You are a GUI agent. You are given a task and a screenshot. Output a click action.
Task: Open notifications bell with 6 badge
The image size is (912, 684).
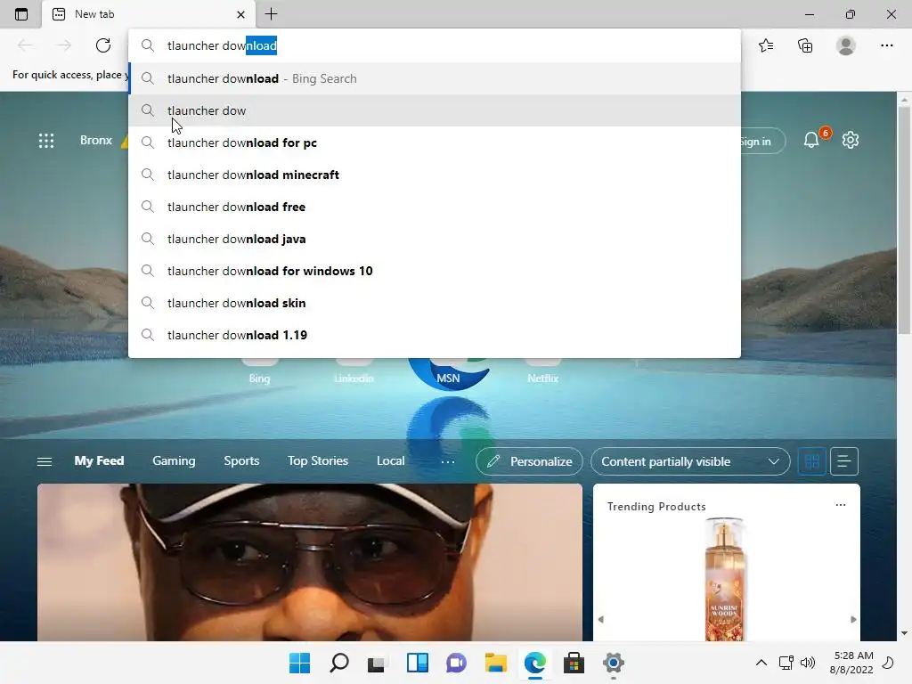pyautogui.click(x=812, y=140)
